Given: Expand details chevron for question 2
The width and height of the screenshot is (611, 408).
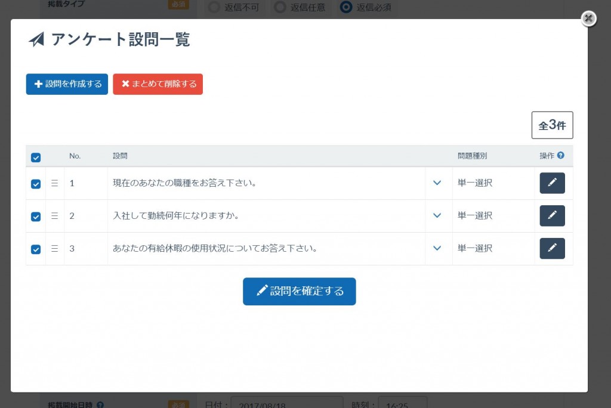Looking at the screenshot, I should 437,215.
